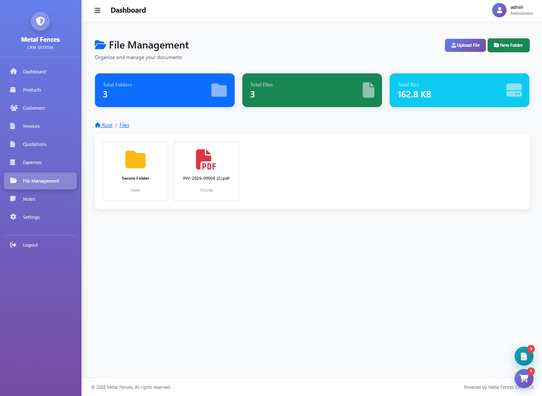The height and width of the screenshot is (396, 542).
Task: Click the floating document shortcut button
Action: (x=524, y=356)
